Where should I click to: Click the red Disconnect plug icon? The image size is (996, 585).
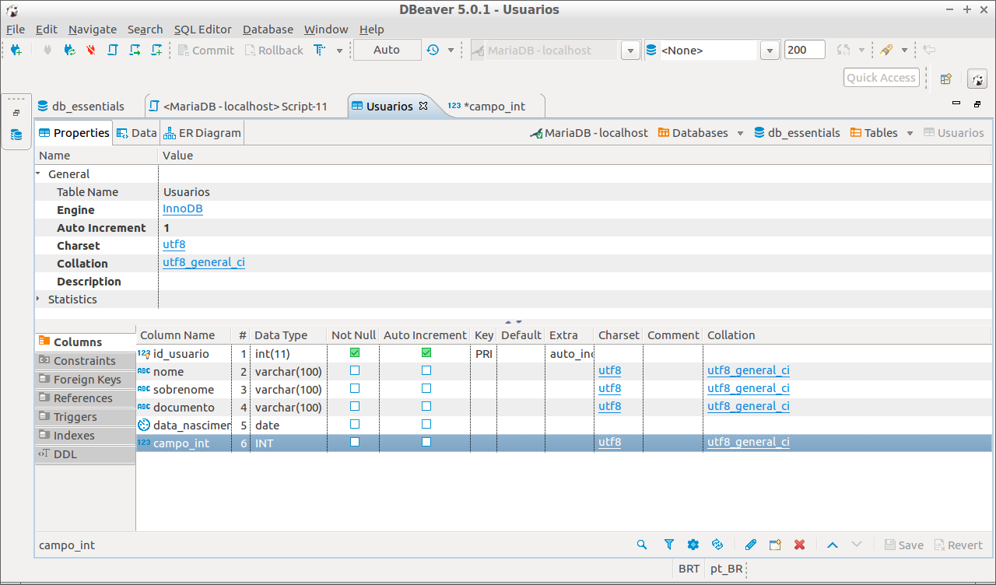[91, 50]
